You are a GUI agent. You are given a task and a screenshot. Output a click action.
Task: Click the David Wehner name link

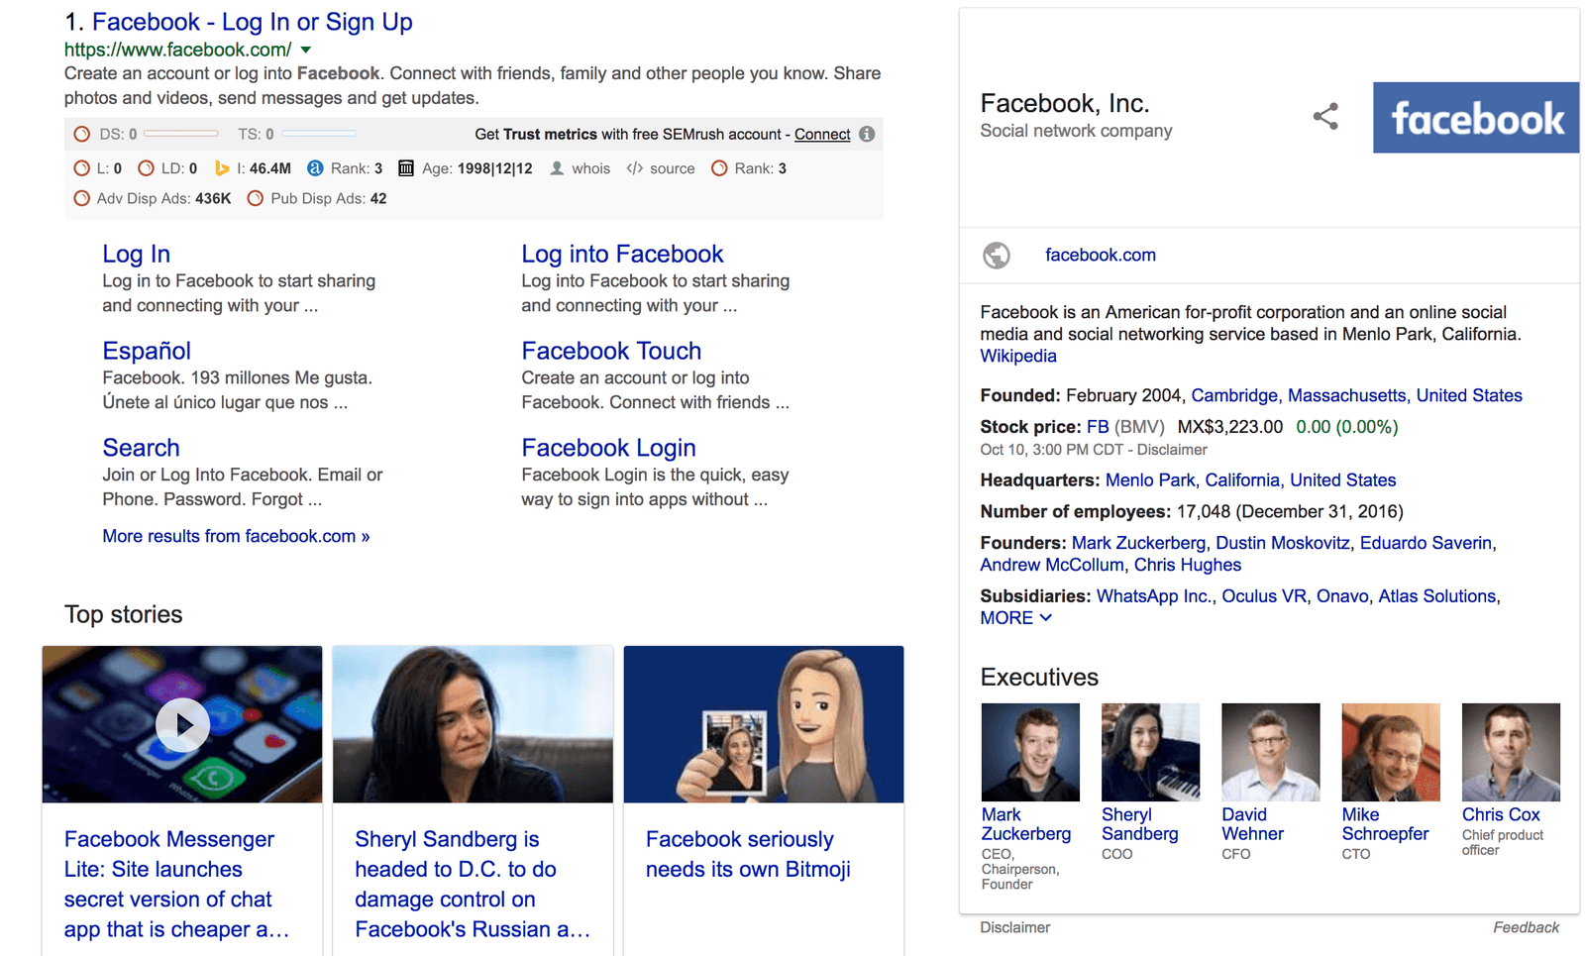[x=1252, y=824]
